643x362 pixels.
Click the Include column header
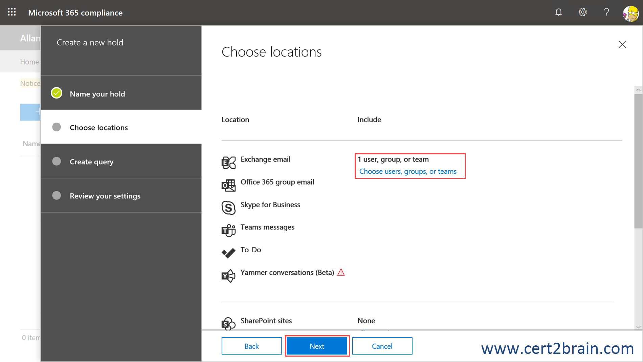point(369,120)
